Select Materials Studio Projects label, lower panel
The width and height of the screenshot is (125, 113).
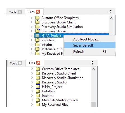click(60, 100)
